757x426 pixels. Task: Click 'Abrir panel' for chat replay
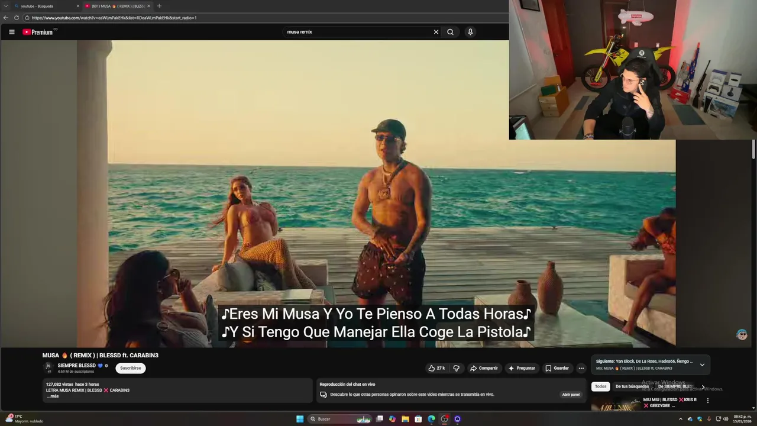pyautogui.click(x=571, y=394)
